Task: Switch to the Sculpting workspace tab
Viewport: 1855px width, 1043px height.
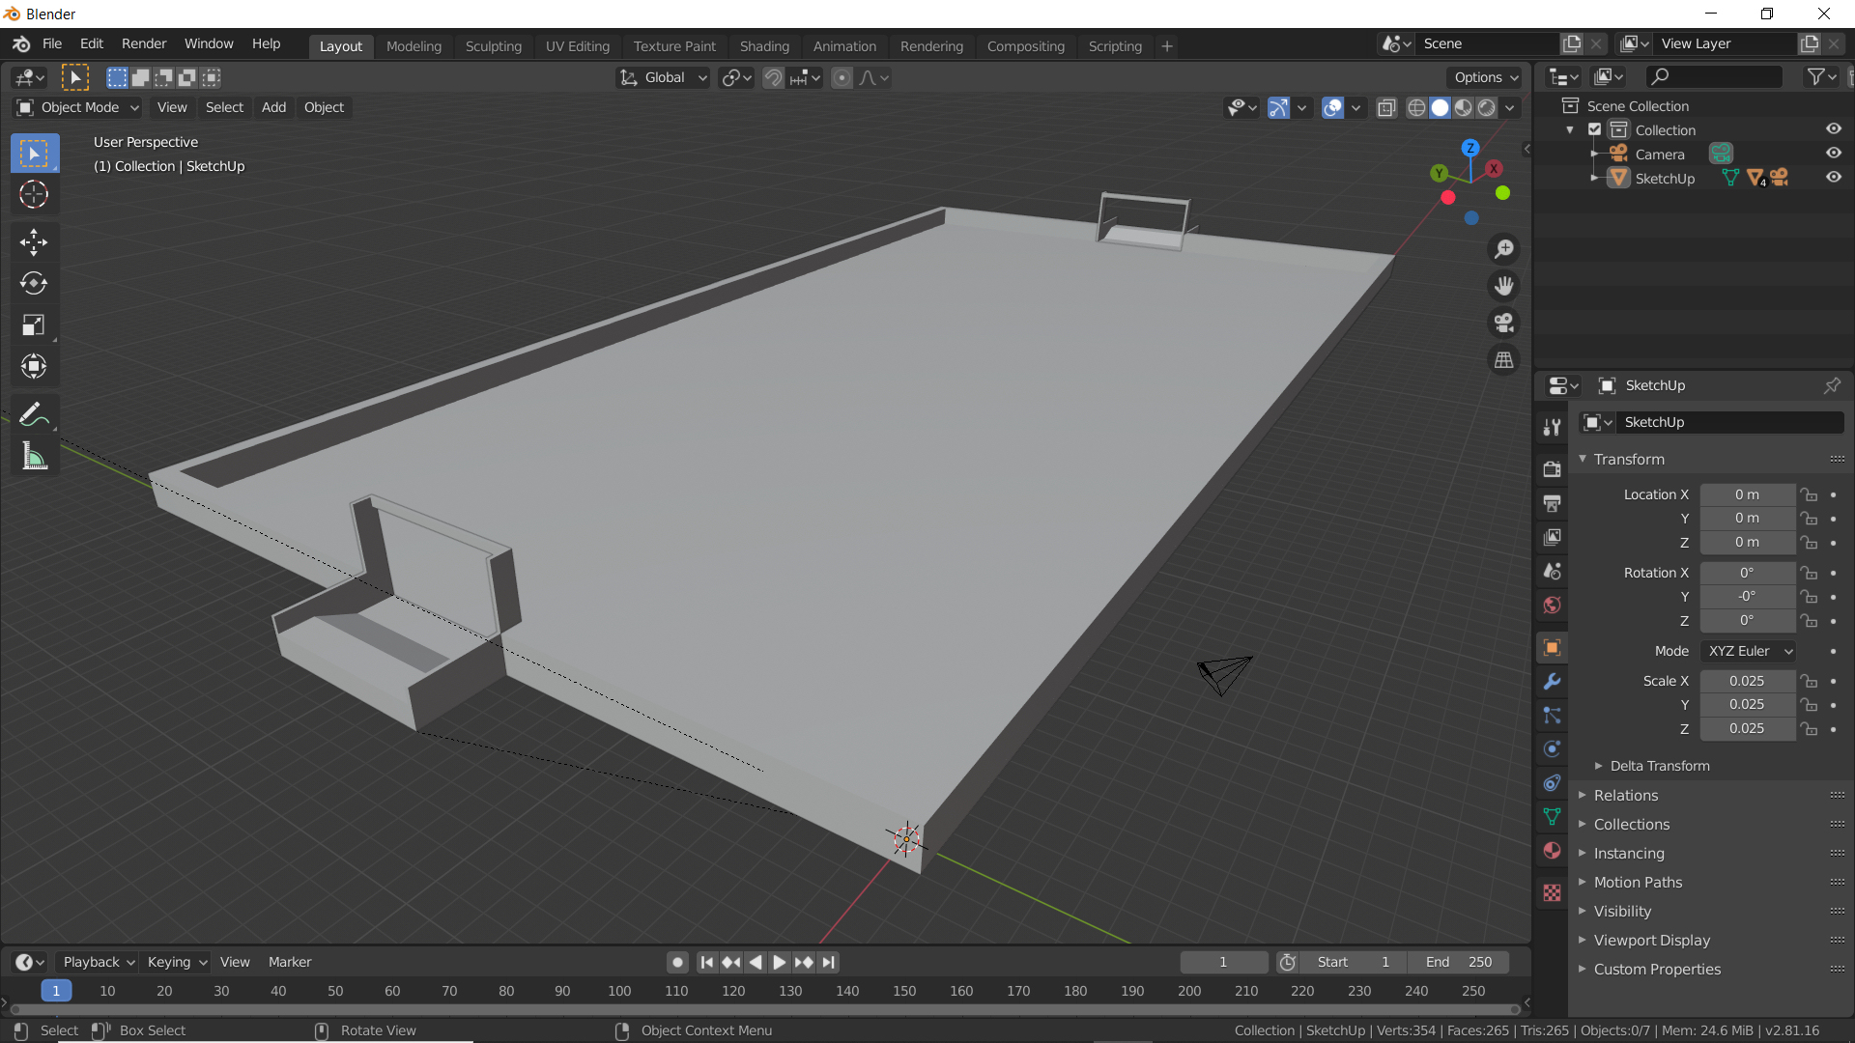Action: (x=493, y=45)
